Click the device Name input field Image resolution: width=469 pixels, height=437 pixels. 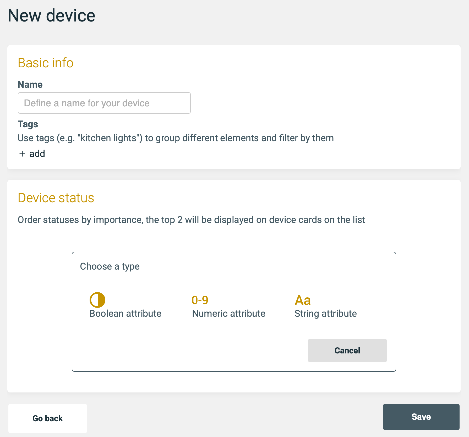tap(104, 103)
